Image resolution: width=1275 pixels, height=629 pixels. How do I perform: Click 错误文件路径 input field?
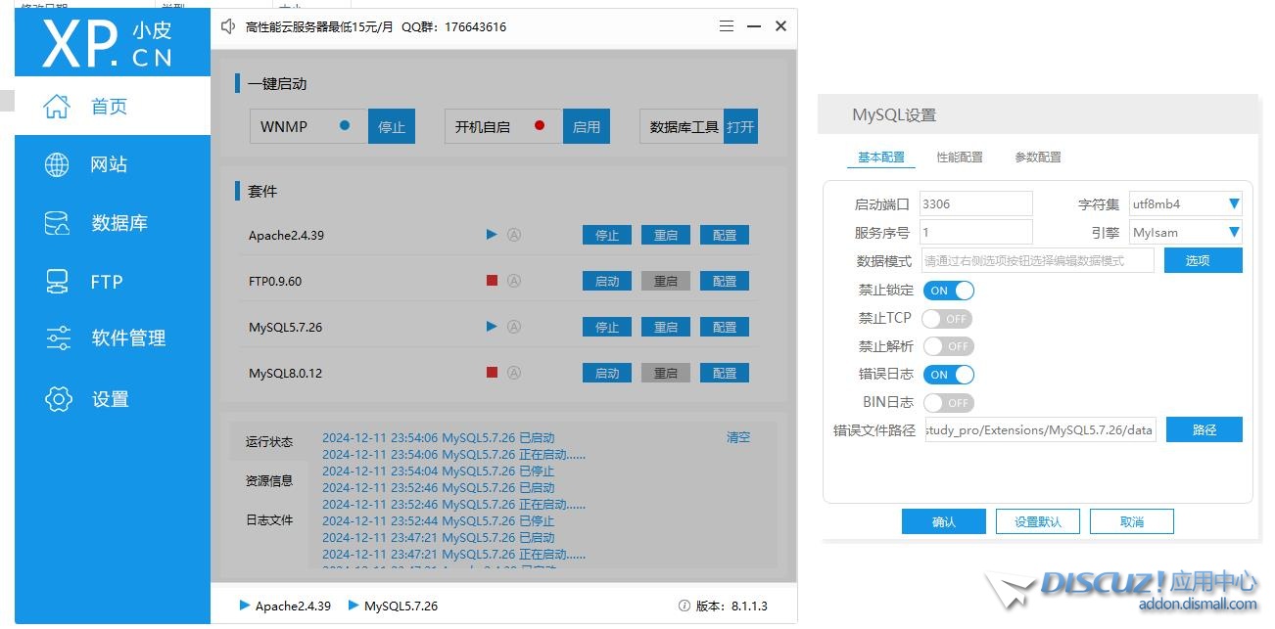click(1040, 429)
